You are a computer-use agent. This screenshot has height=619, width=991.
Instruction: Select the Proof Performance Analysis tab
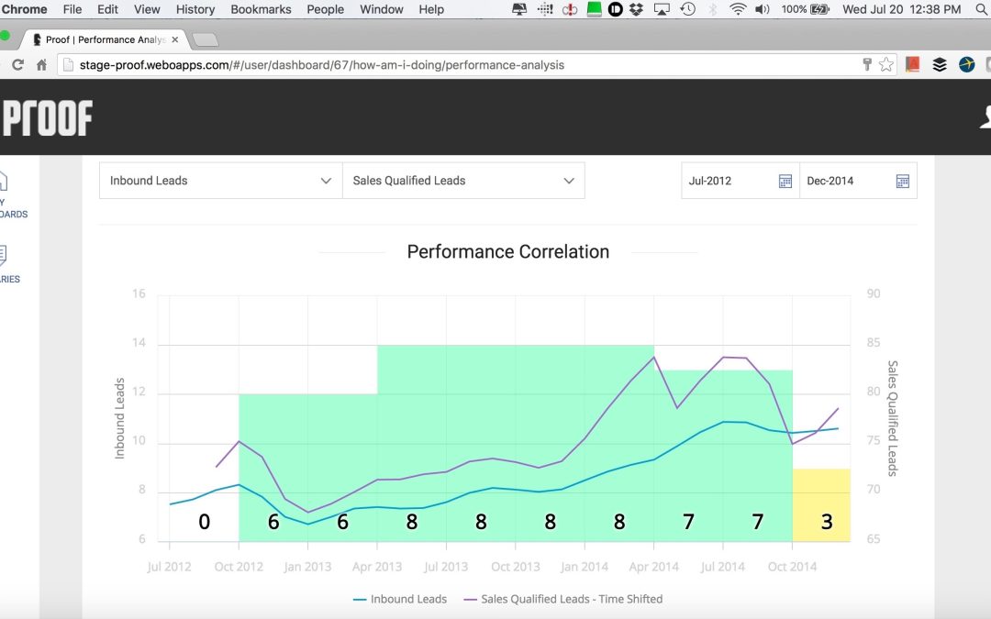(105, 39)
